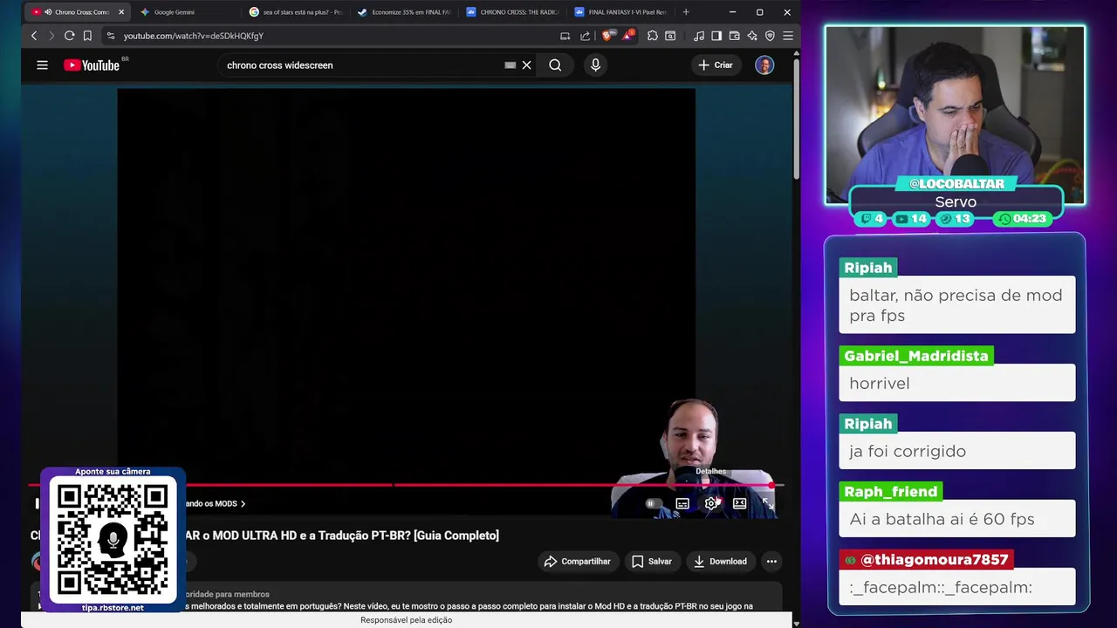Screen dimensions: 1117x628
Task: Open the browser main menu
Action: (x=788, y=36)
